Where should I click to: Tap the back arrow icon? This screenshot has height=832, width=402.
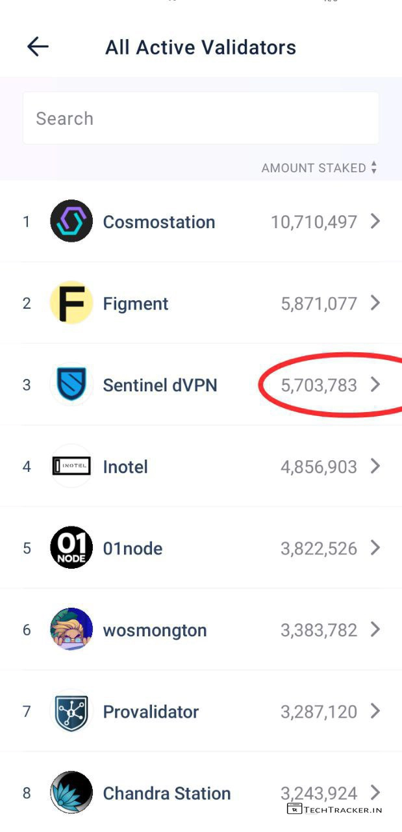pos(38,47)
